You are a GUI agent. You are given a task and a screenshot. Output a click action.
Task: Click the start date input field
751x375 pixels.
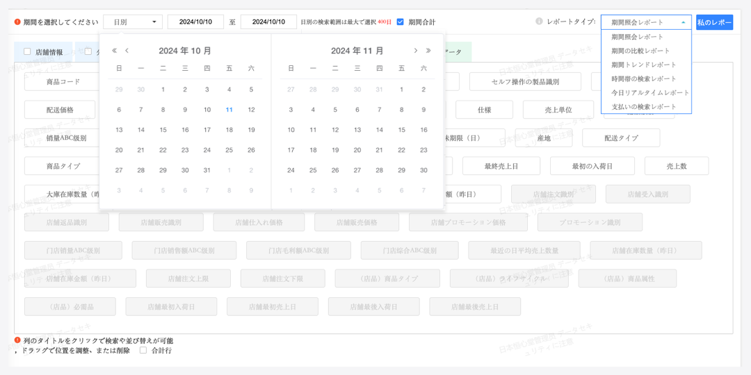[195, 22]
